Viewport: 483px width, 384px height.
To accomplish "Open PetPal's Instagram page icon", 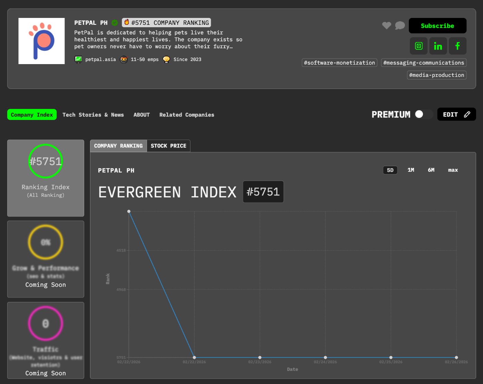I will 418,46.
